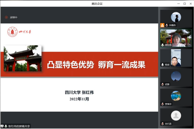Click the muted microphone icon for 贾继洋
194x129 pixels.
point(162,104)
